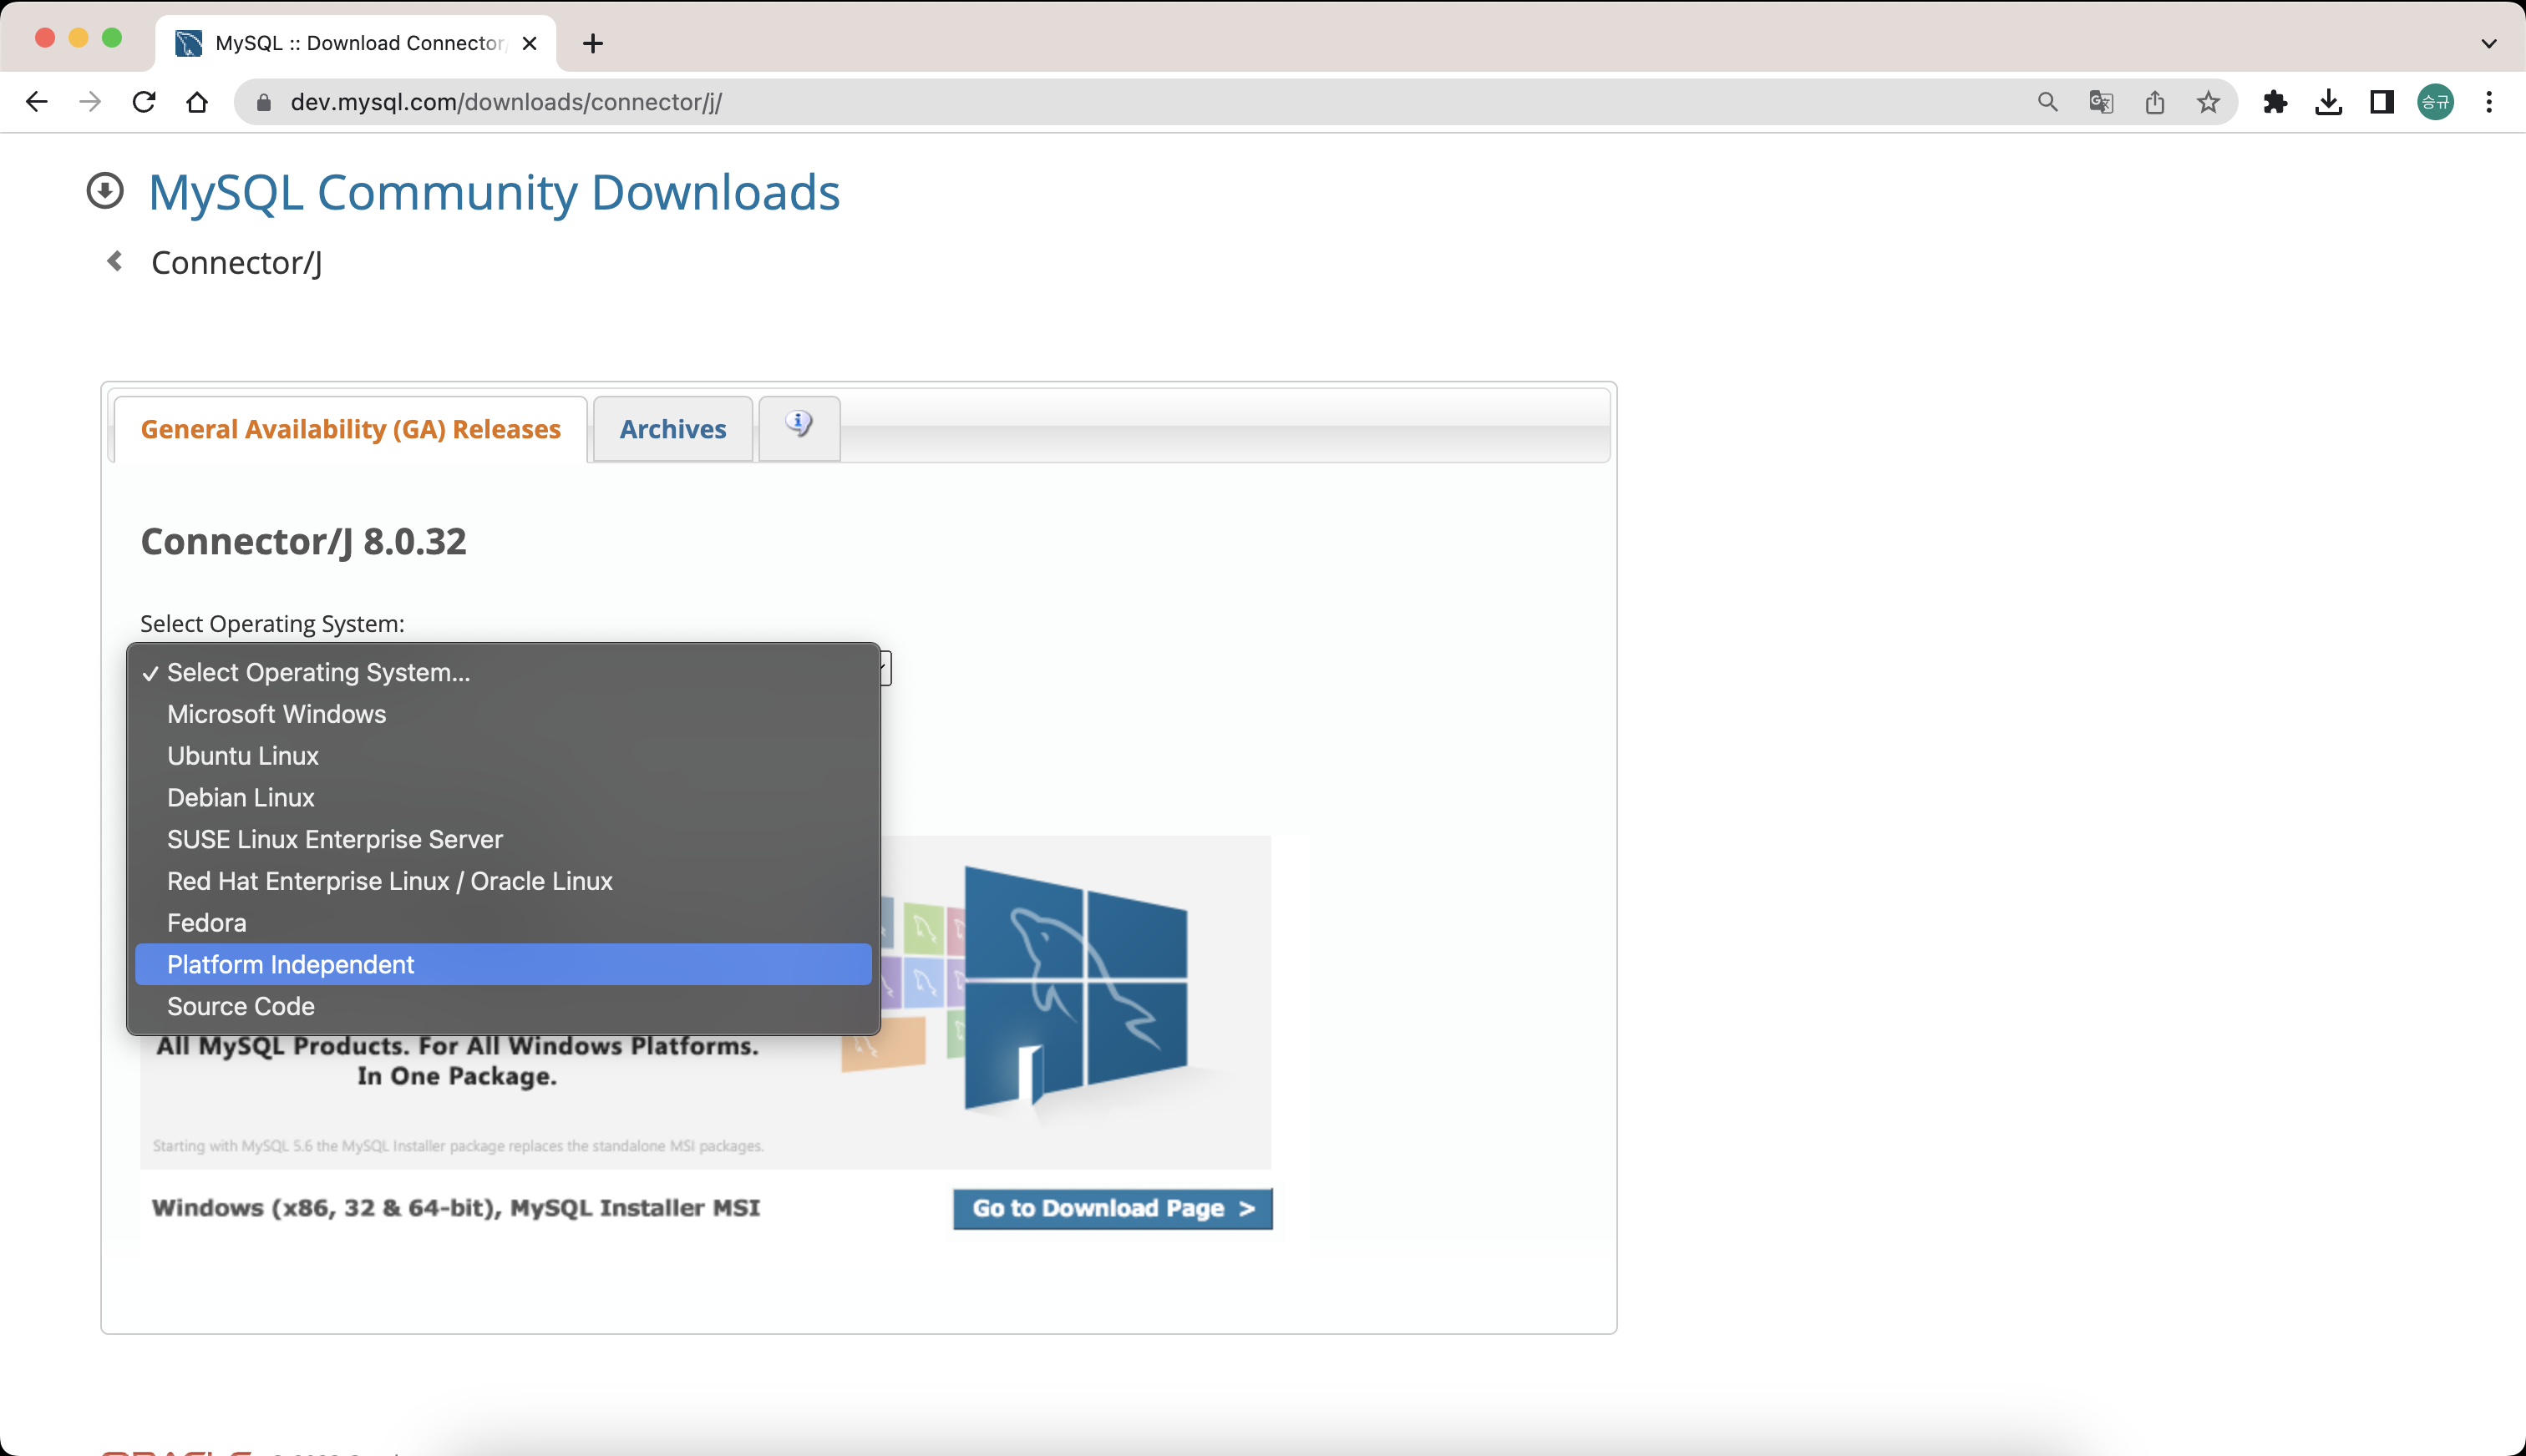Screen dimensions: 2526x1456
Task: Open the info tab icon
Action: pos(799,426)
